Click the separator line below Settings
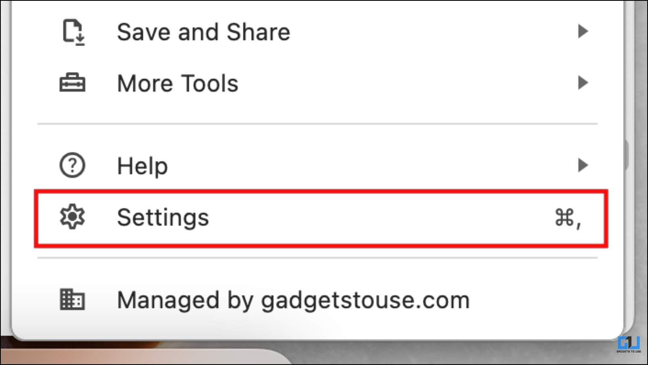The width and height of the screenshot is (648, 365). (x=318, y=258)
